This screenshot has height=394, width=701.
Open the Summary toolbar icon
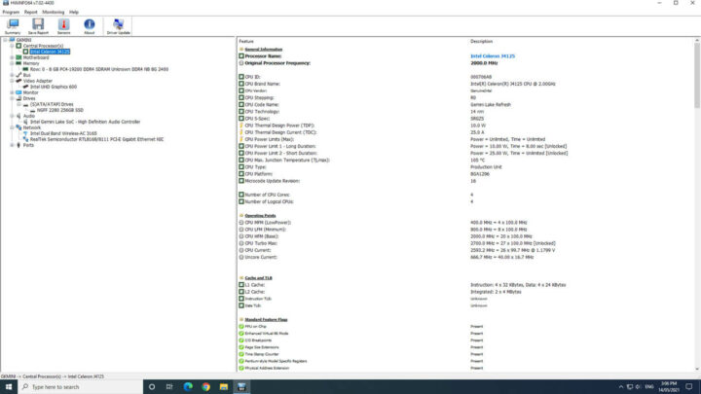point(13,26)
